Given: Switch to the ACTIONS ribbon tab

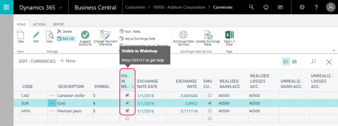Looking at the screenshot, I should (40, 24).
